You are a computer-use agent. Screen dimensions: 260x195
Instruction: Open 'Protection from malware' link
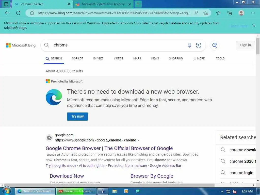(127, 166)
